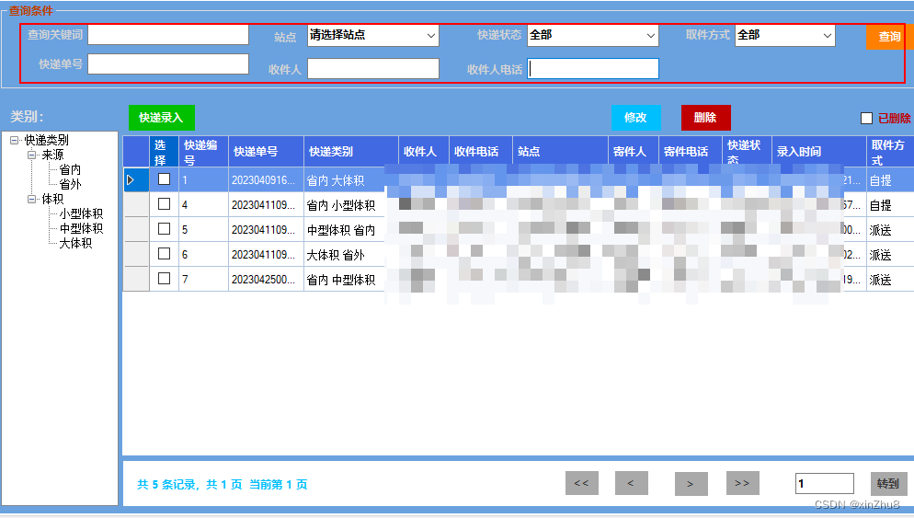
Task: Click the 快递类别 column header
Action: click(351, 152)
